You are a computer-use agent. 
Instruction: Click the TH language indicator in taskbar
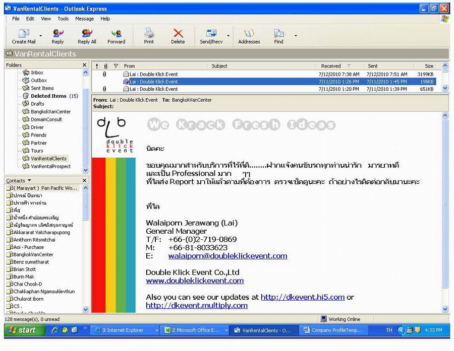tap(389, 330)
